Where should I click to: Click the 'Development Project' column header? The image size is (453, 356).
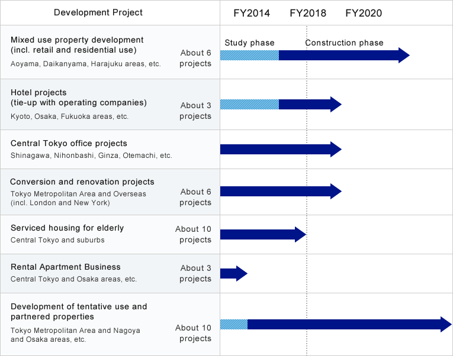coord(98,12)
